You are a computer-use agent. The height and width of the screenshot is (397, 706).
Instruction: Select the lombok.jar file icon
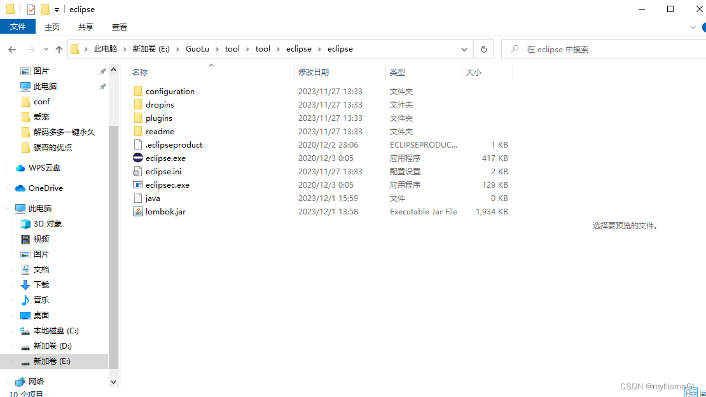[138, 211]
